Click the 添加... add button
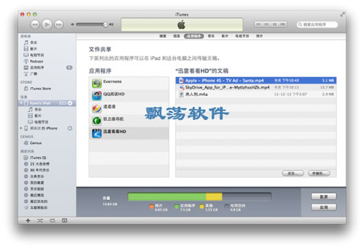This screenshot has height=249, width=364. (293, 173)
